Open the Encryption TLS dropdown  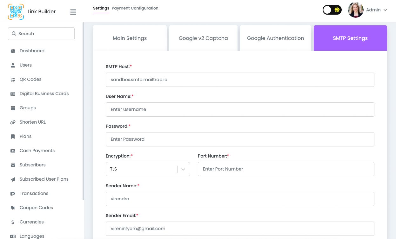click(148, 169)
